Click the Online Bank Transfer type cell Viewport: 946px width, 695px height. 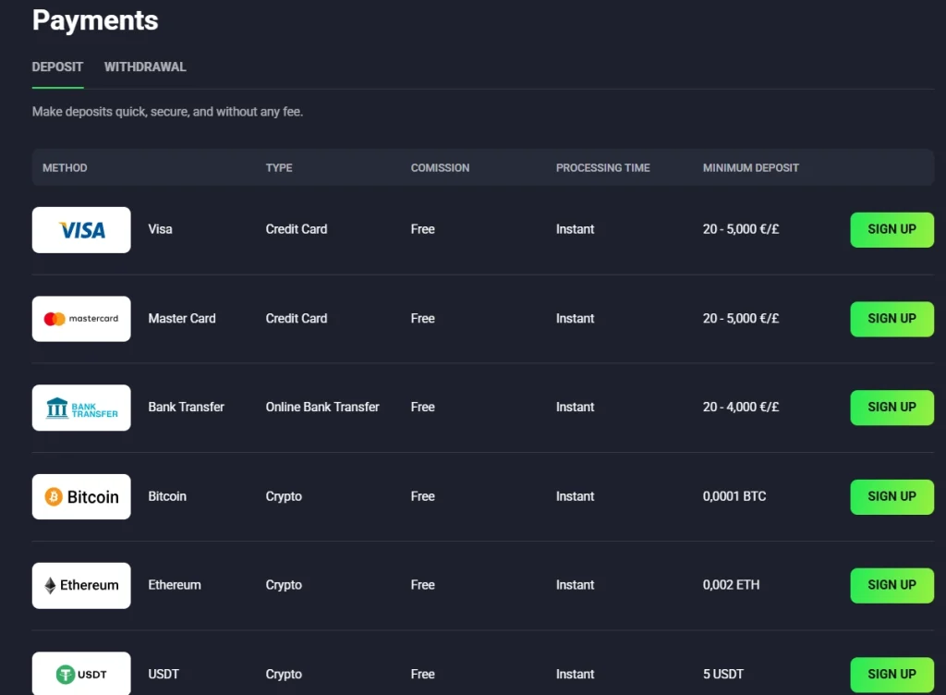[322, 408]
